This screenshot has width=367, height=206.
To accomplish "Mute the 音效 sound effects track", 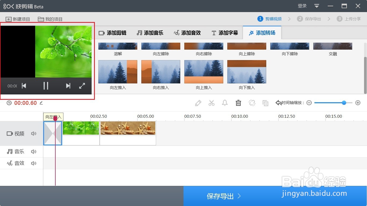I will click(x=34, y=163).
